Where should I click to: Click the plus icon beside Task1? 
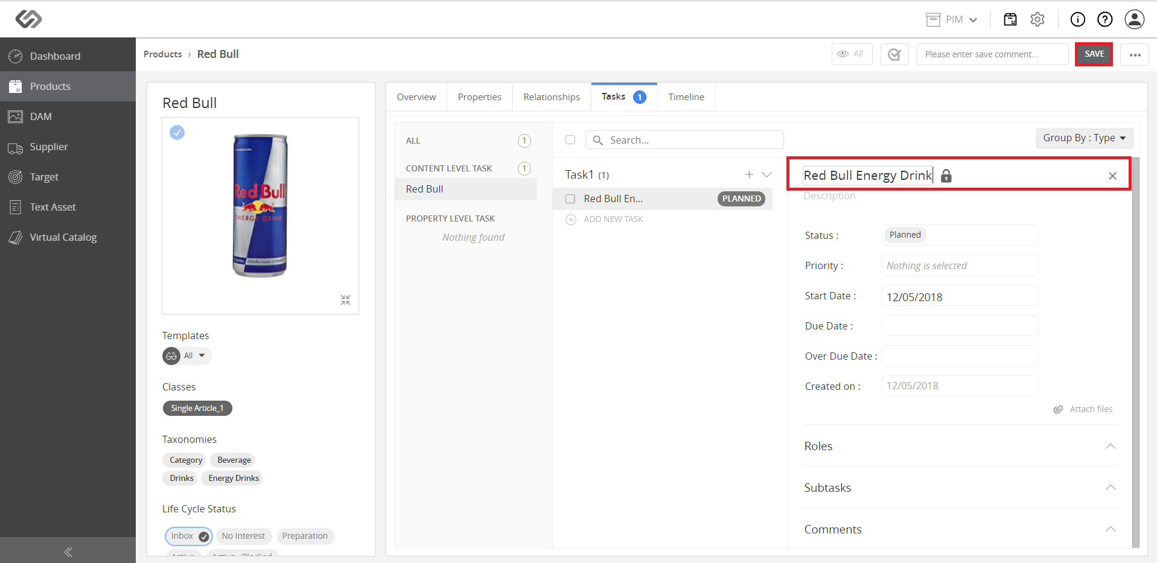tap(749, 174)
